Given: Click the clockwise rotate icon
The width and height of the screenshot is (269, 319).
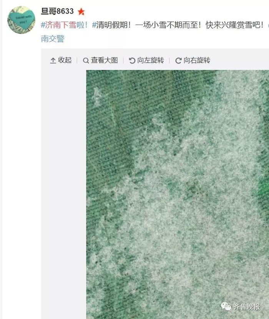Looking at the screenshot, I should (178, 60).
